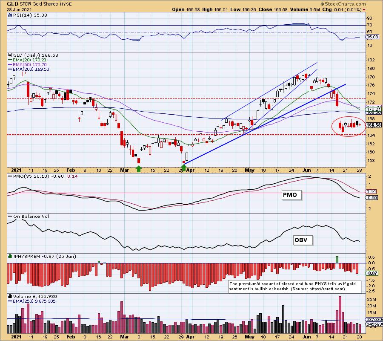The height and width of the screenshot is (341, 383).
Task: Click the '!PHYSPREM -0.87 (25 Jun)' label
Action: (44, 256)
